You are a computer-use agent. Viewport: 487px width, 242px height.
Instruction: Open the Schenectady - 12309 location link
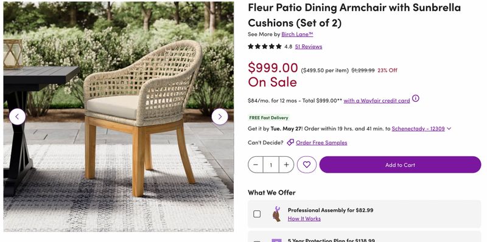(x=418, y=128)
